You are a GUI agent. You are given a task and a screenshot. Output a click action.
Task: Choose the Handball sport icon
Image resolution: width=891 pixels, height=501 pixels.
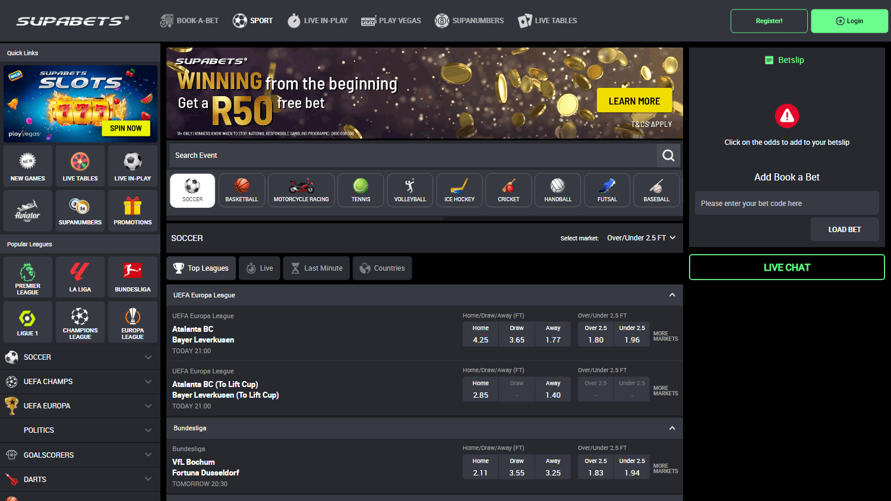pos(558,191)
